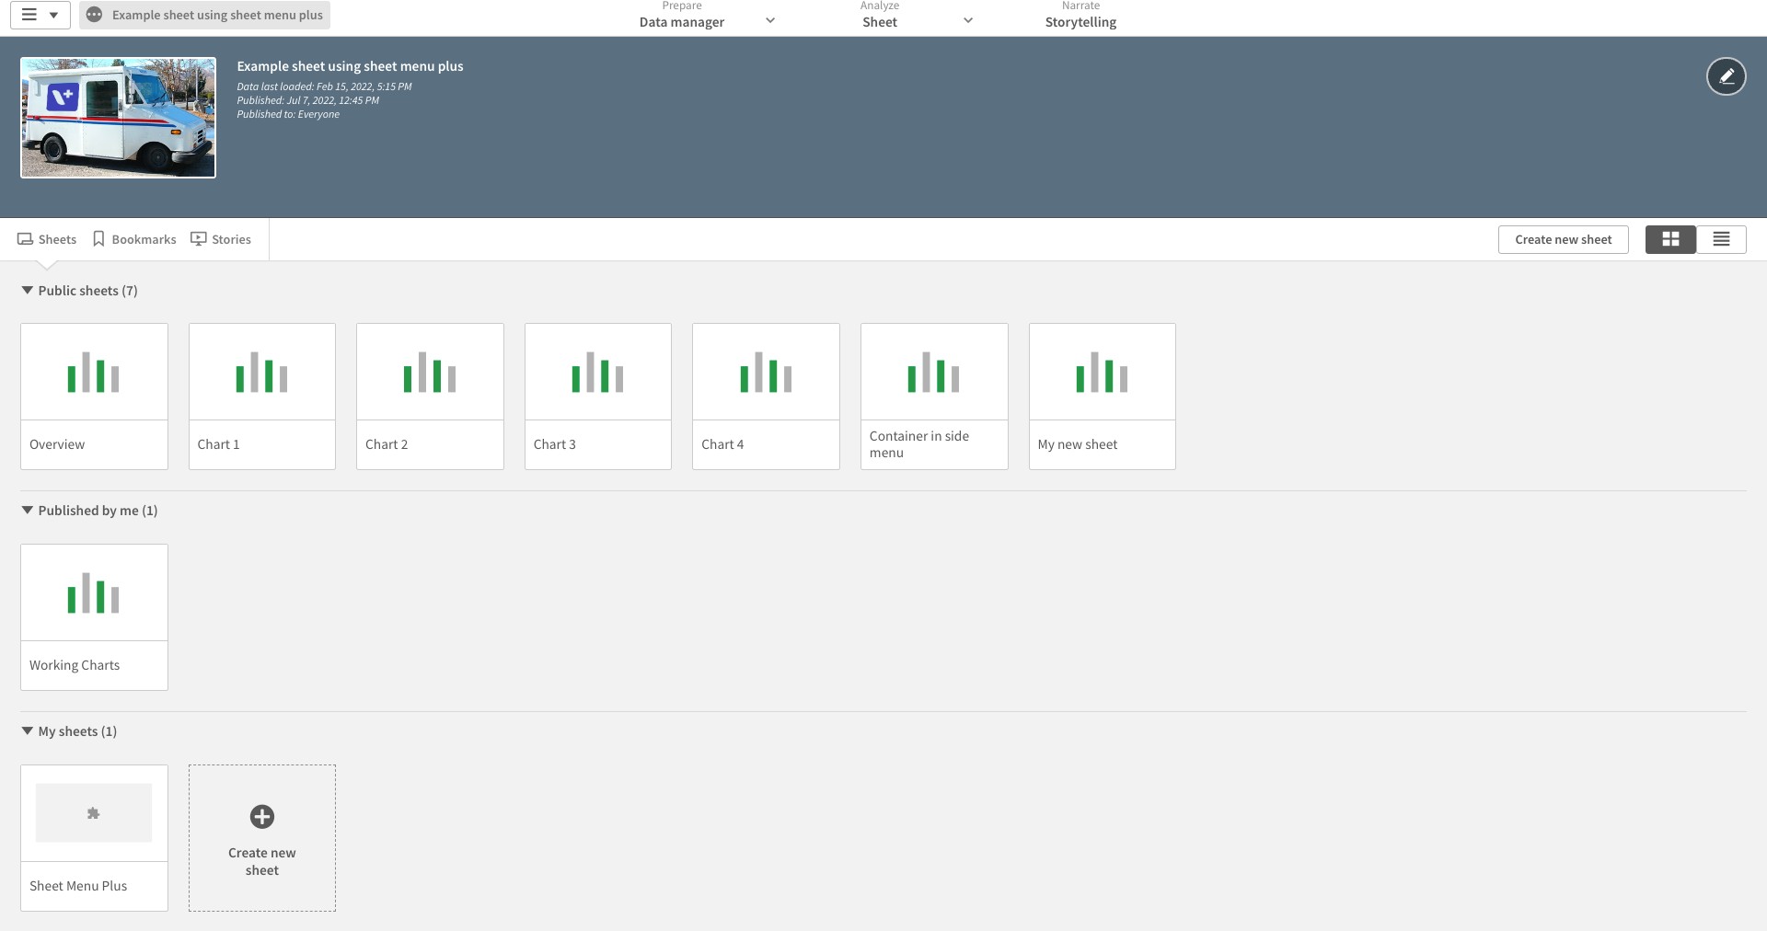1767x931 pixels.
Task: Open Working Charts sheet chart icon
Action: (x=94, y=592)
